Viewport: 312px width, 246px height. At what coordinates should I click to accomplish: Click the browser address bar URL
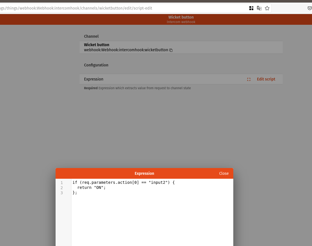pos(76,8)
